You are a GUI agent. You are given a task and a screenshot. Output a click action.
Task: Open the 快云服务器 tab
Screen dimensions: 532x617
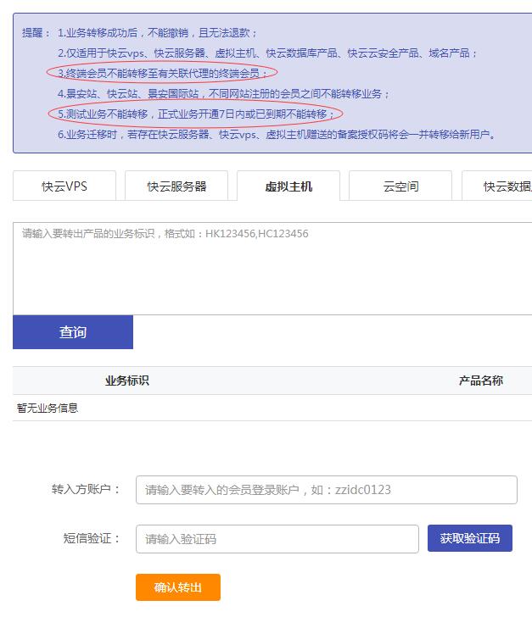(x=176, y=186)
